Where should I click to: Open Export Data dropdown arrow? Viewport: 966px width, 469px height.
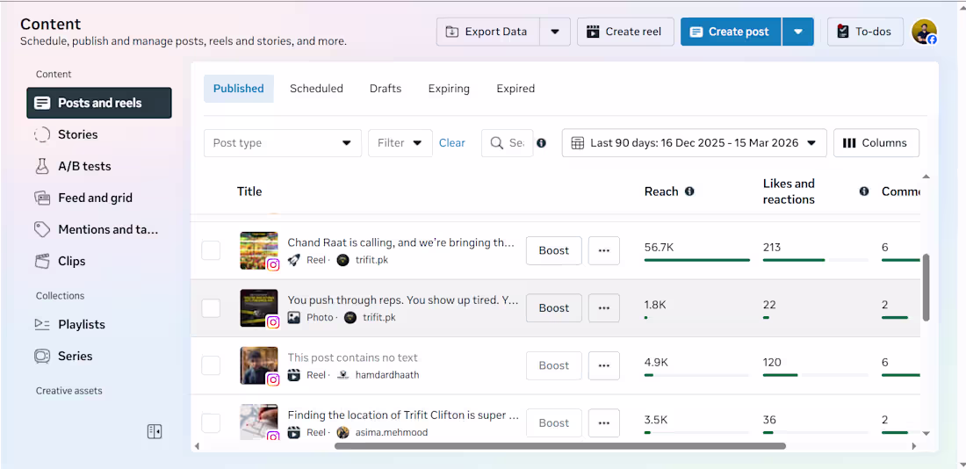click(x=555, y=32)
